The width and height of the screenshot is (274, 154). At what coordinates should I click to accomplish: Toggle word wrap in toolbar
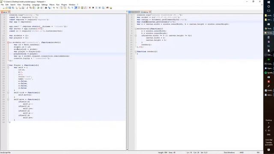(69, 8)
